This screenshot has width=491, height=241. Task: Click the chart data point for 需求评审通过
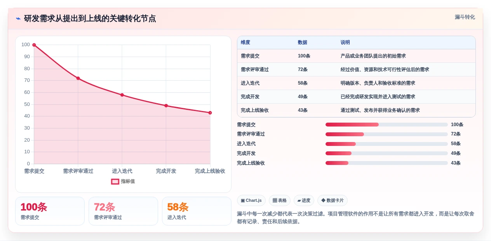pyautogui.click(x=78, y=78)
